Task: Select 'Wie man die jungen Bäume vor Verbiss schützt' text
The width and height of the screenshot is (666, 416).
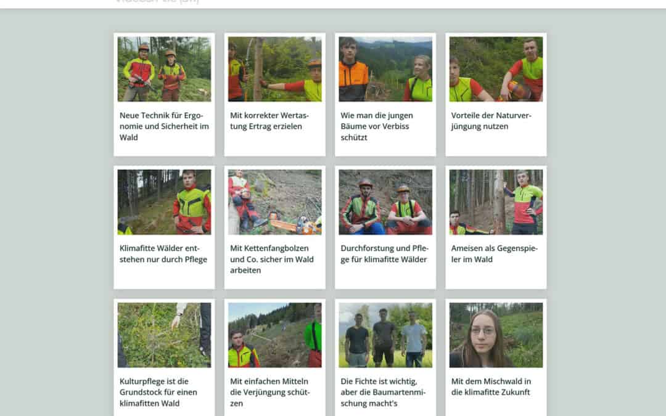Action: click(x=377, y=126)
